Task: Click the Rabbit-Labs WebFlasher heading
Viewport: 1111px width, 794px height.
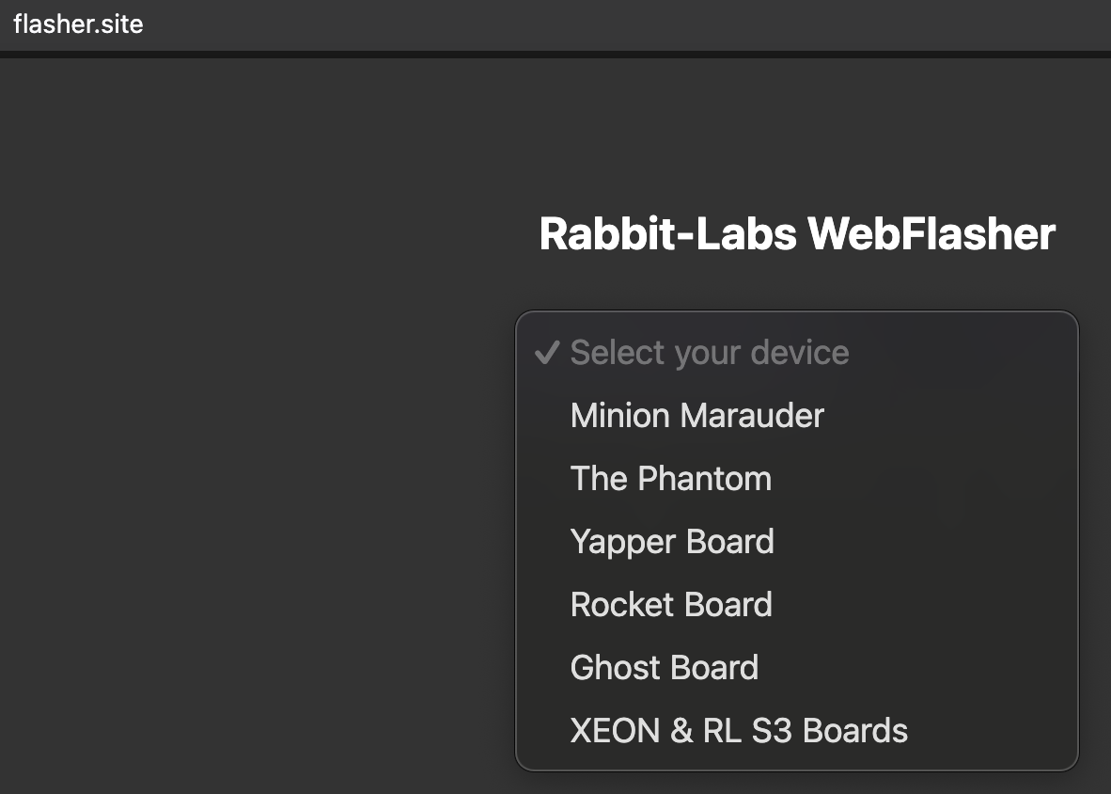Action: point(796,233)
